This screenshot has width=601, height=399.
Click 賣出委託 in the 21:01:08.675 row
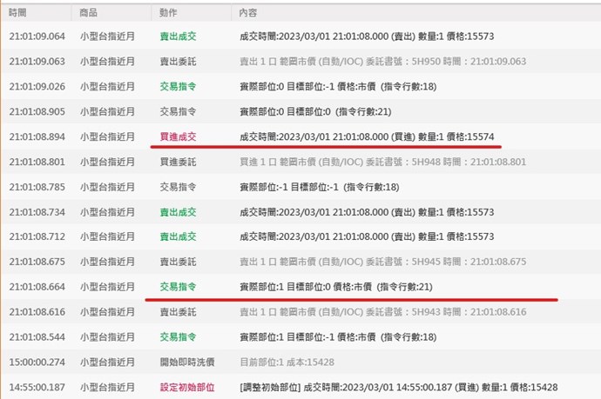click(x=179, y=262)
